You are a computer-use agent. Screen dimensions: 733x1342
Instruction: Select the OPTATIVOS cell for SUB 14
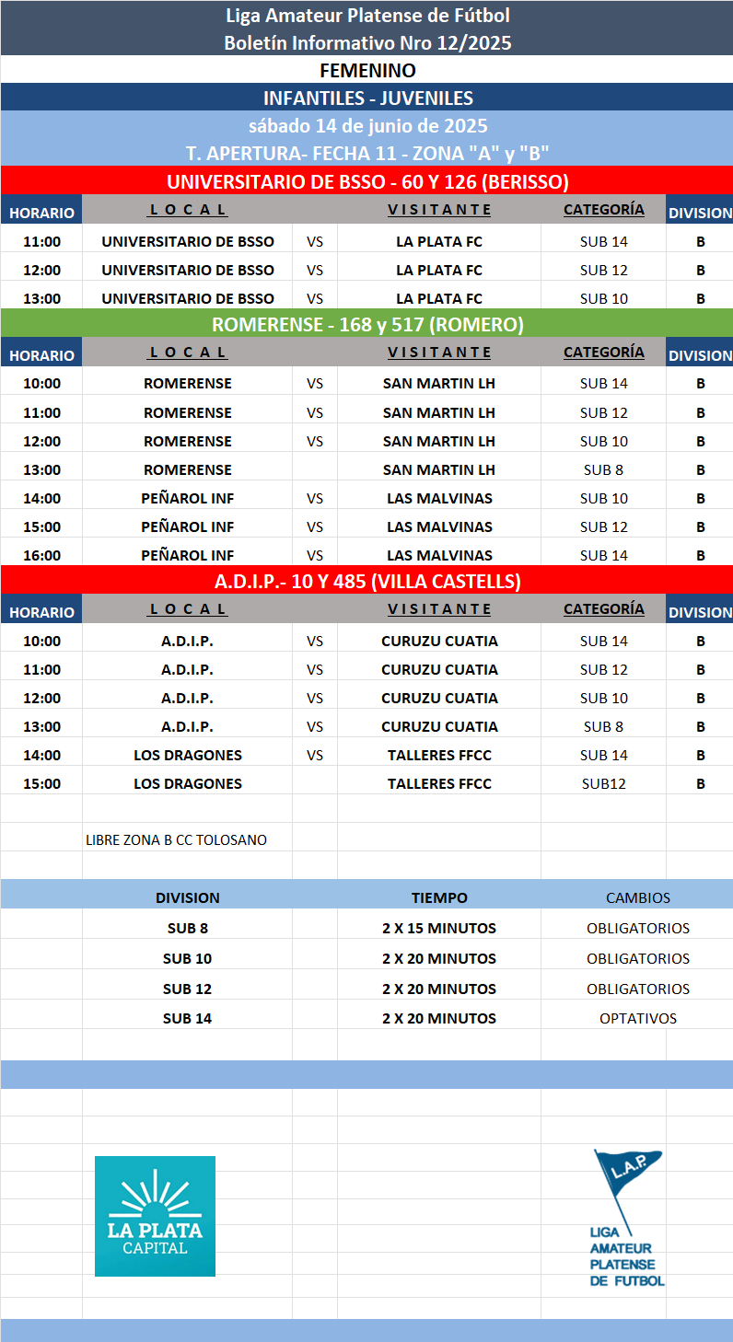click(x=637, y=1018)
